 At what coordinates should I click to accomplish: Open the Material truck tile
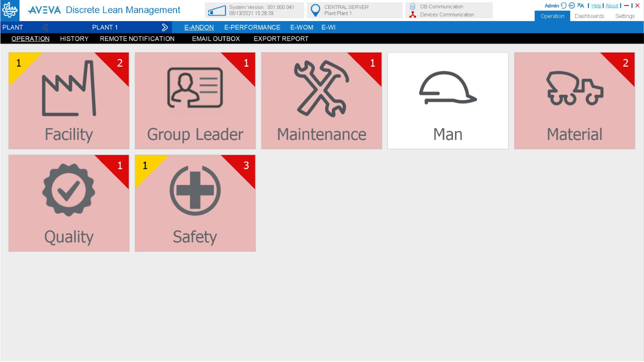tap(574, 101)
